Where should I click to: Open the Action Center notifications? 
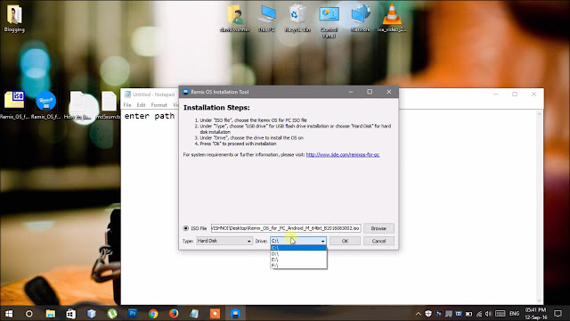click(558, 313)
